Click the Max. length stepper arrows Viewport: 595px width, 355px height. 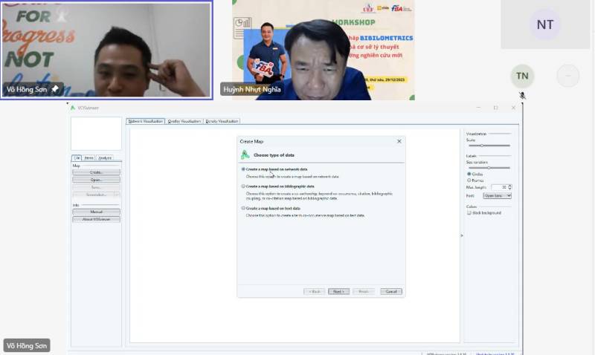(509, 187)
